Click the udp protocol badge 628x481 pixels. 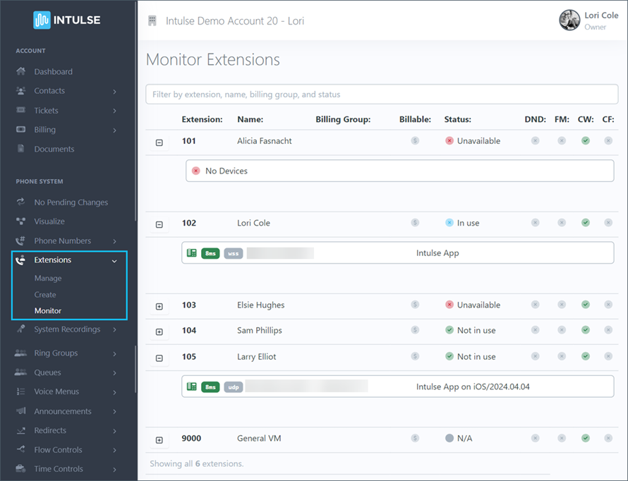point(234,387)
